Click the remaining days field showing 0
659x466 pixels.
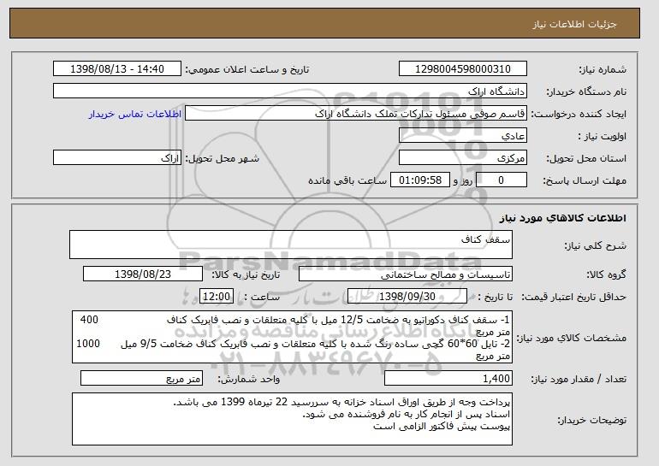(x=501, y=180)
